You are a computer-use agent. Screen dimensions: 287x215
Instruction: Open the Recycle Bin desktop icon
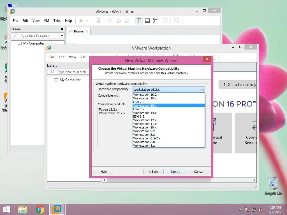coord(273,186)
